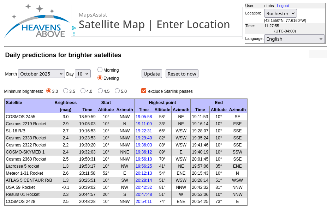Click the Heavens Above logo

(37, 22)
